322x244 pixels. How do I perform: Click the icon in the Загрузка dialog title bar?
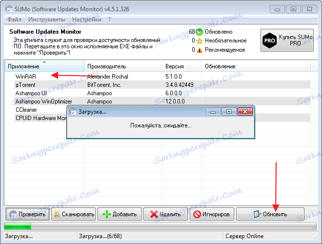(x=73, y=112)
